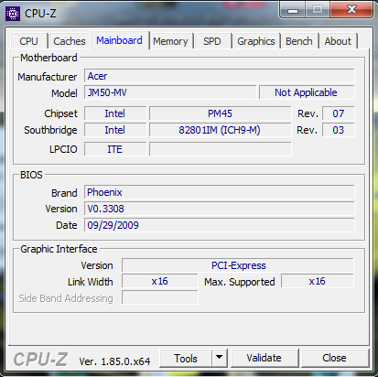This screenshot has width=378, height=377.
Task: Click the empty LPCIO model field
Action: pyautogui.click(x=220, y=149)
